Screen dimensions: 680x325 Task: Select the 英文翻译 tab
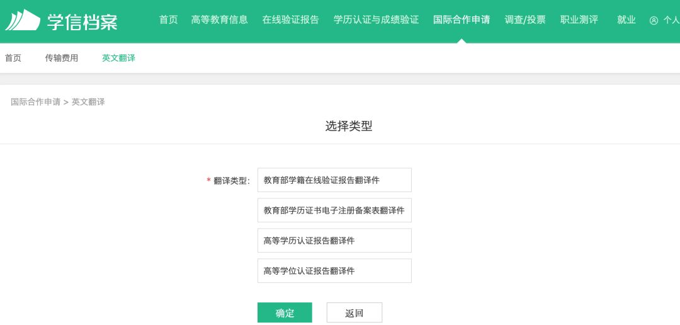(118, 58)
